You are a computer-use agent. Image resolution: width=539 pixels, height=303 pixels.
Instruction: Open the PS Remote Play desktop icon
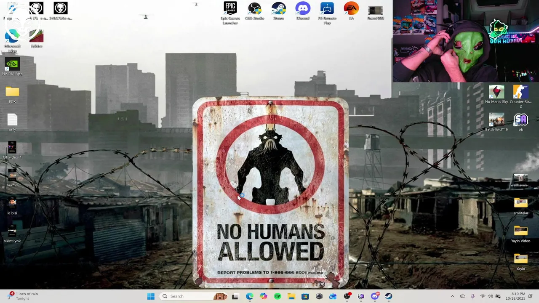tap(327, 13)
